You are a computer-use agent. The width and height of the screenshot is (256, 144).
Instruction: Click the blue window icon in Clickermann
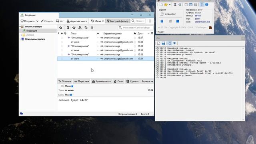pyautogui.click(x=191, y=4)
